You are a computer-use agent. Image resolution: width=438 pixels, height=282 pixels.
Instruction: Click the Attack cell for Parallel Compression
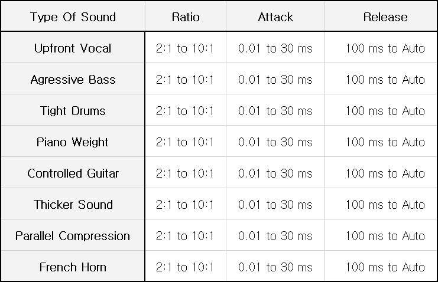(x=275, y=236)
